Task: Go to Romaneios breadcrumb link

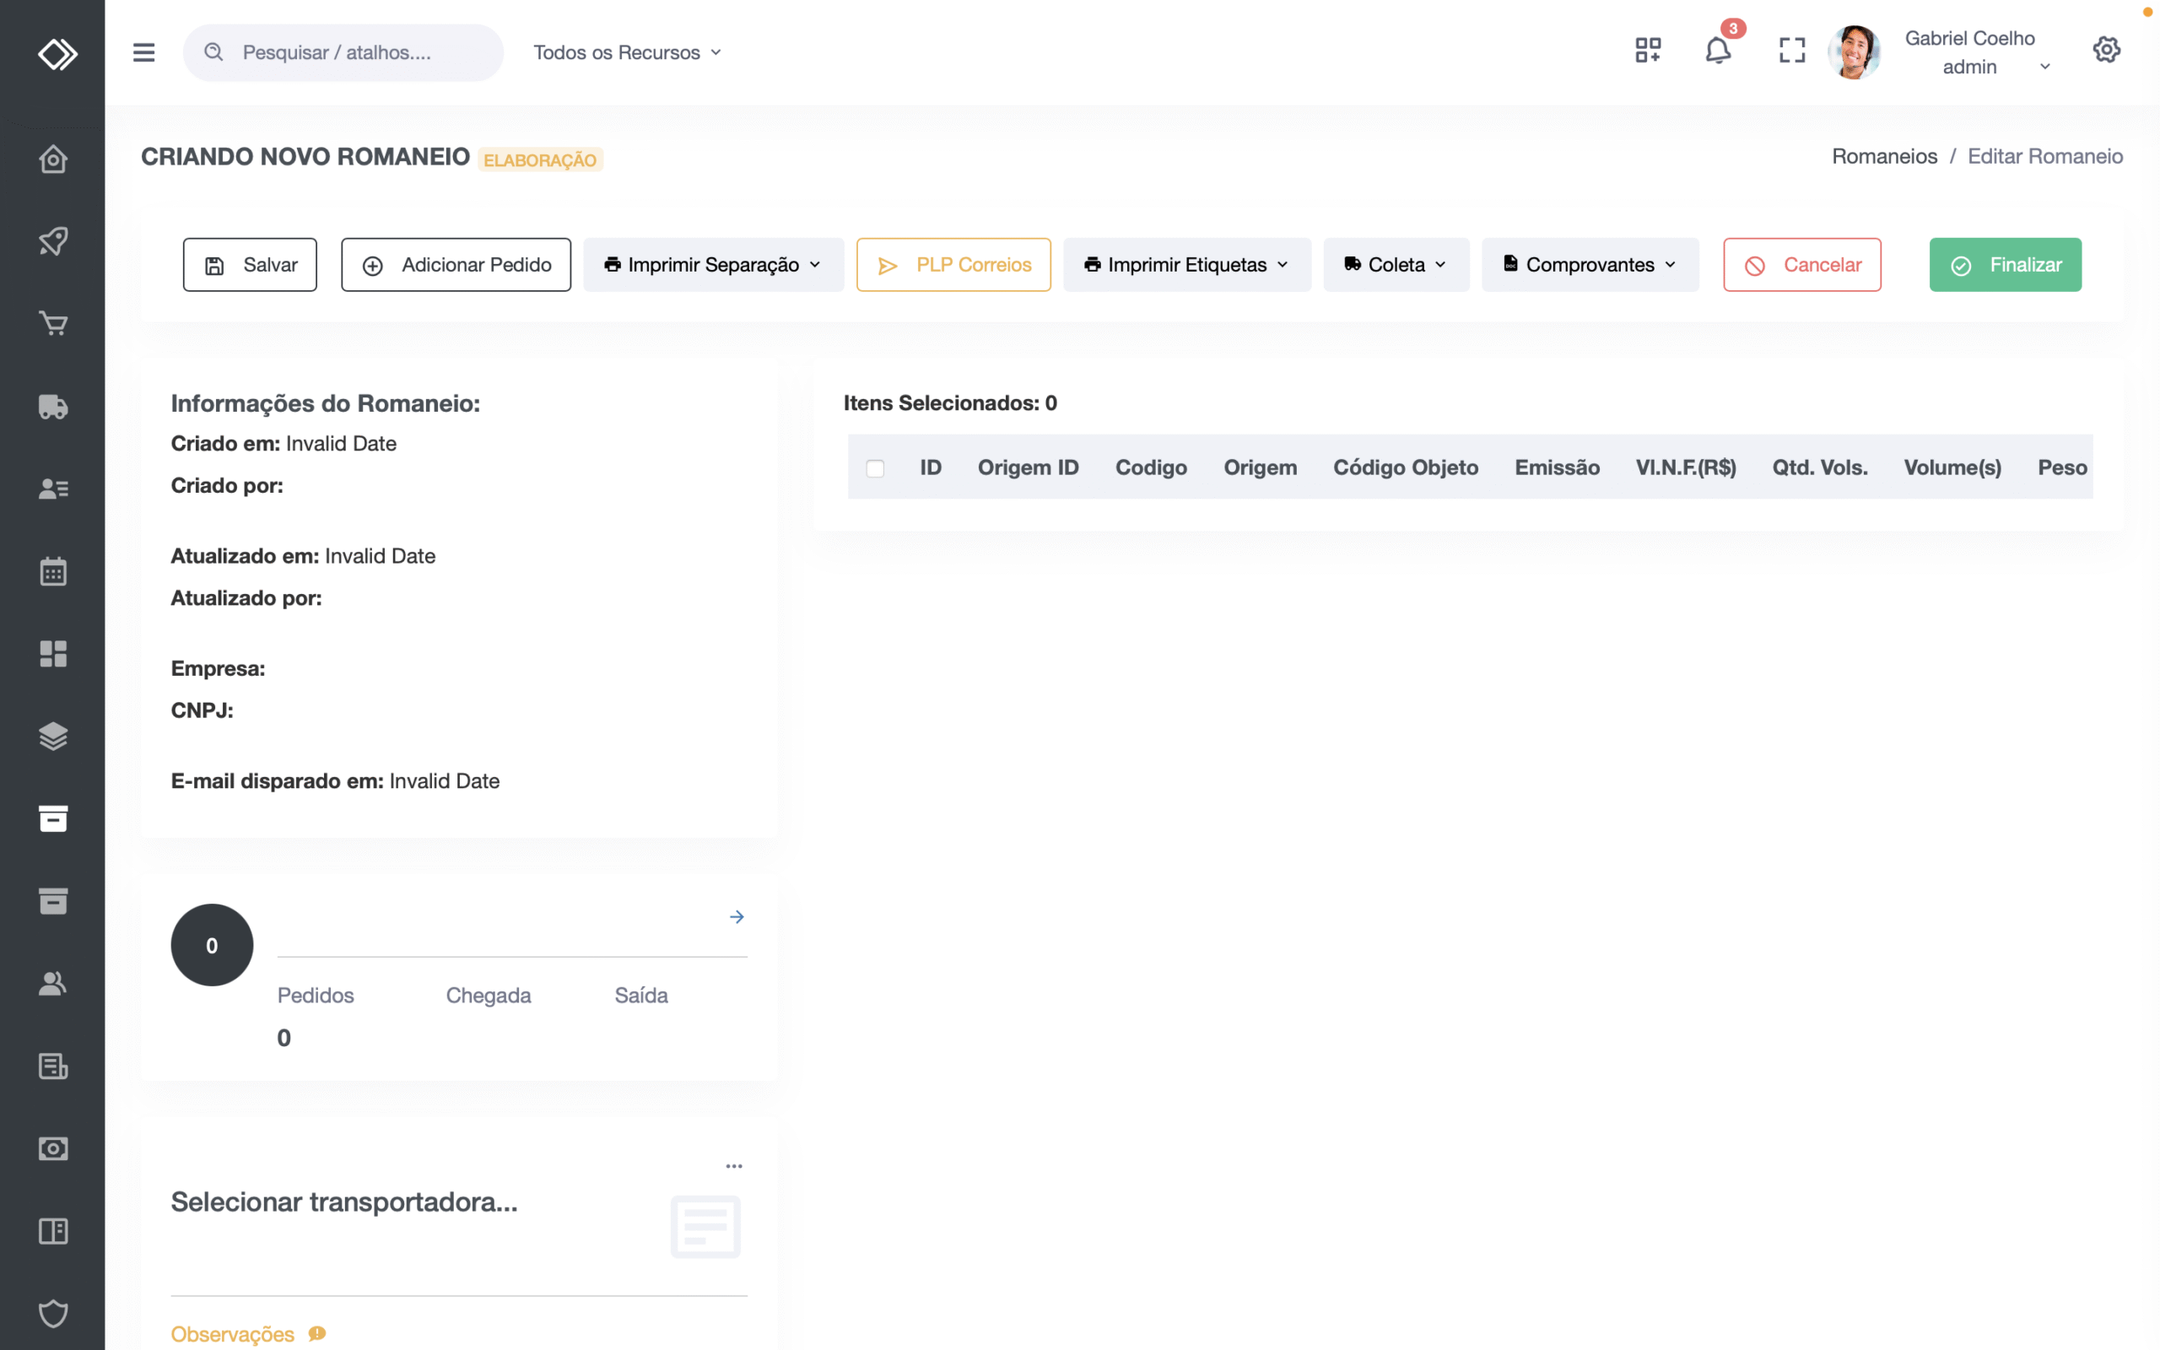Action: click(1884, 156)
